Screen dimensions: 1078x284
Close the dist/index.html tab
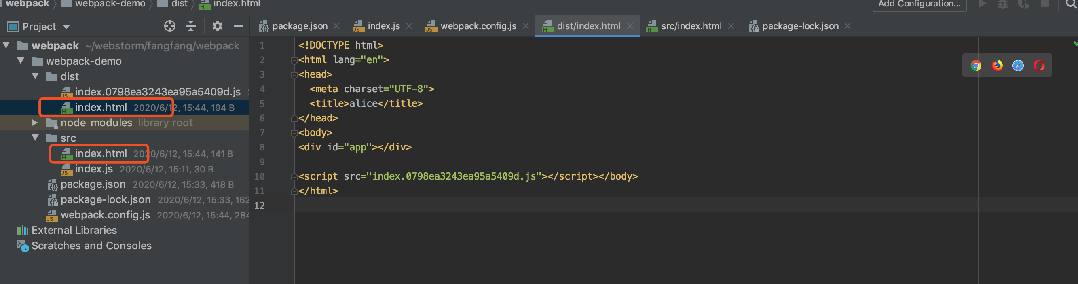click(630, 26)
